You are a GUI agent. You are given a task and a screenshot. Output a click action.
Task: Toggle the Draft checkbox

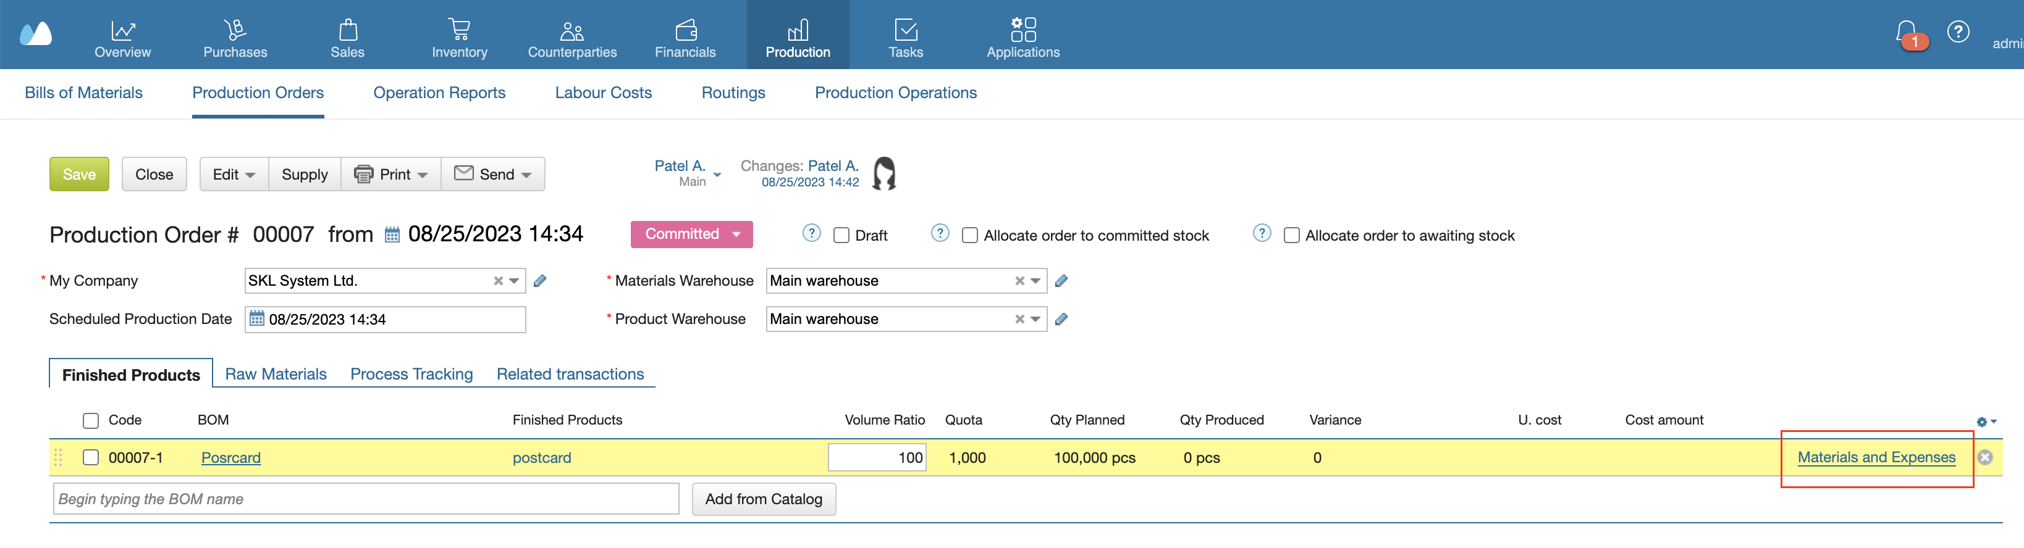[x=841, y=236]
